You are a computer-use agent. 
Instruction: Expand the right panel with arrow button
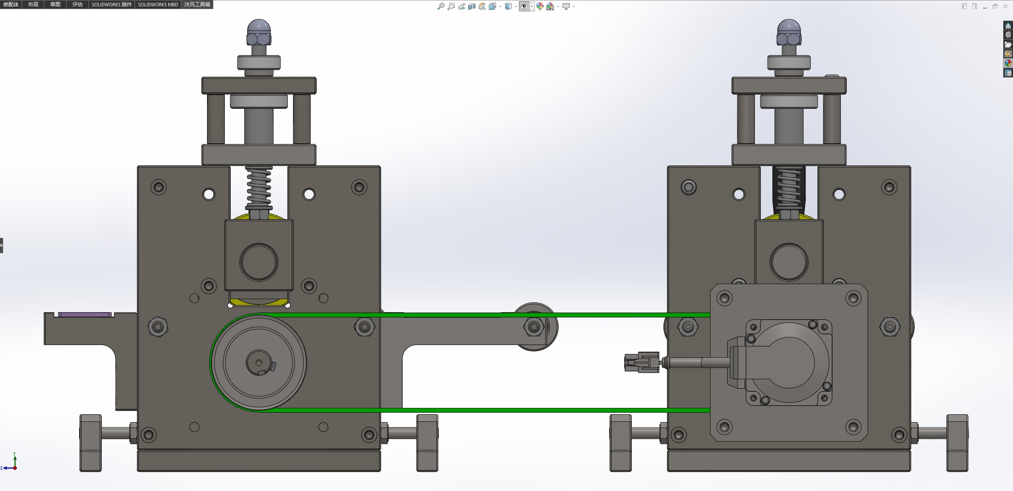pyautogui.click(x=974, y=6)
